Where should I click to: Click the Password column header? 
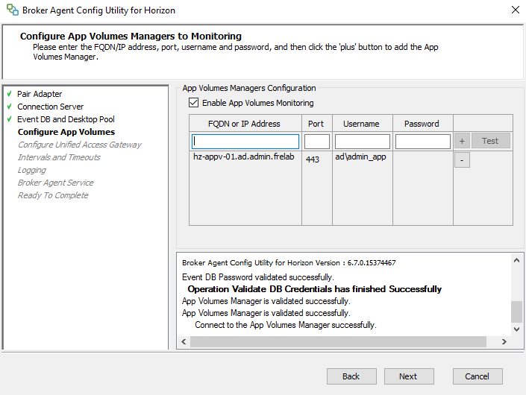[423, 124]
